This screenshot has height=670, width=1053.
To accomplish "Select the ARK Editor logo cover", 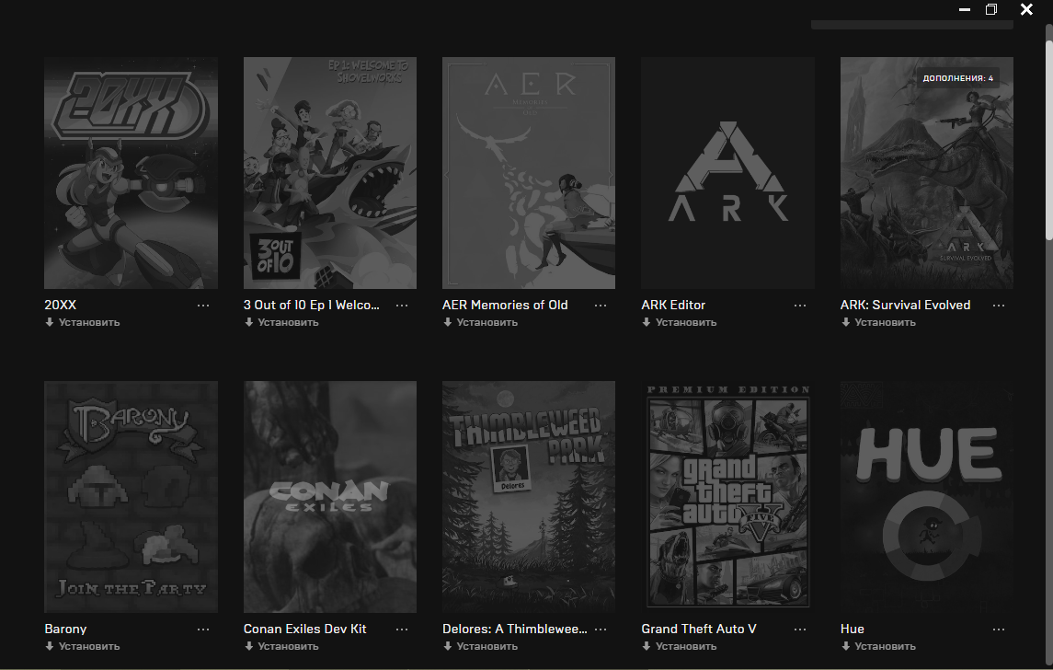I will (x=728, y=173).
